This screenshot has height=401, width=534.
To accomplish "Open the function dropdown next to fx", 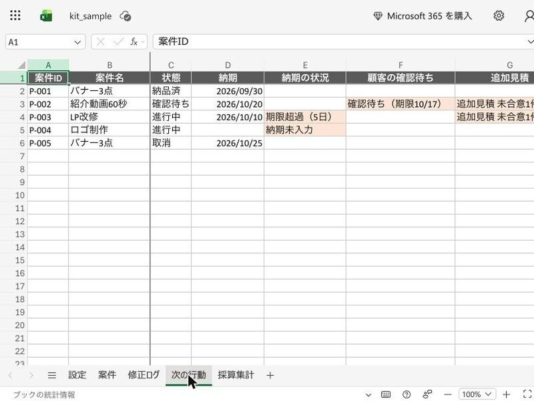I will pyautogui.click(x=143, y=42).
